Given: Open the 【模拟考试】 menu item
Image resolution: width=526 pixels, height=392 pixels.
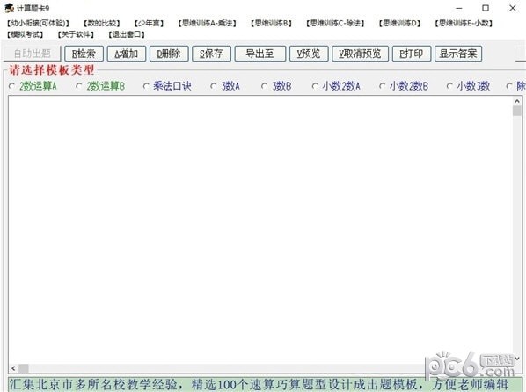Looking at the screenshot, I should 26,34.
